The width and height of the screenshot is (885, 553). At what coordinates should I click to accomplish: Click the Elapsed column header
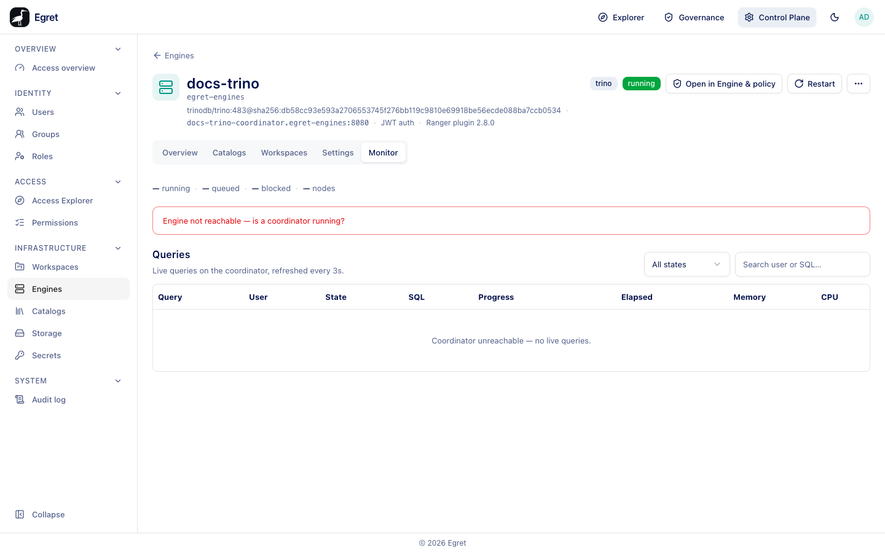[x=637, y=297]
